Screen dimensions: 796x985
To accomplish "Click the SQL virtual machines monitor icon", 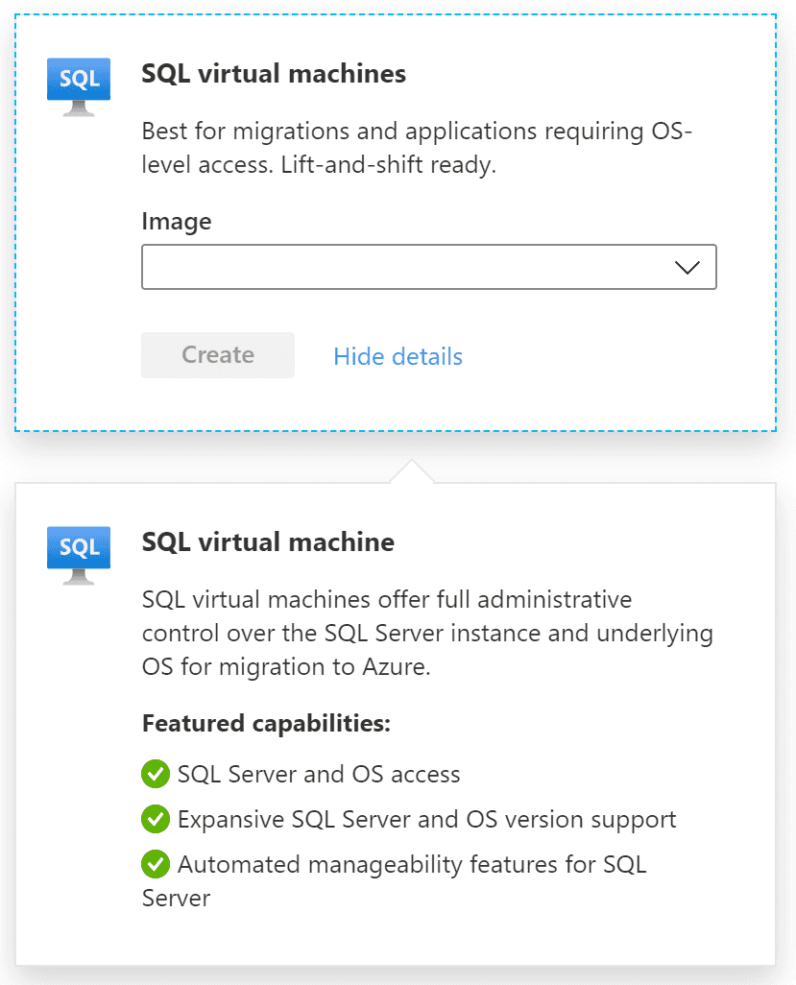I will [79, 87].
